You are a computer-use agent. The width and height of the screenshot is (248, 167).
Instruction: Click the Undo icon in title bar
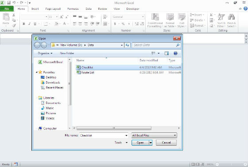[x=14, y=3]
